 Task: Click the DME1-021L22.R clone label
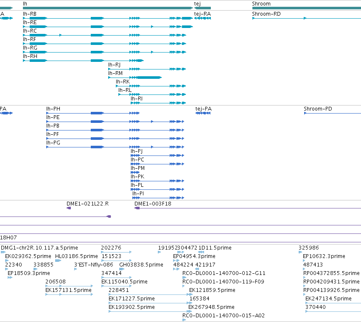87,204
